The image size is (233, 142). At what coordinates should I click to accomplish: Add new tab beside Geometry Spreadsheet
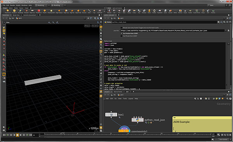click(x=40, y=15)
